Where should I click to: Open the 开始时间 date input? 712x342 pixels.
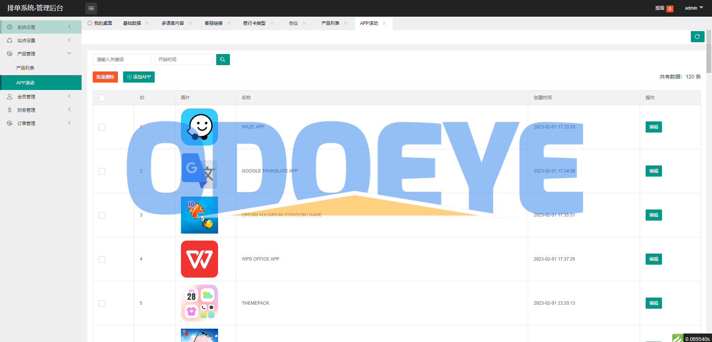(x=184, y=60)
